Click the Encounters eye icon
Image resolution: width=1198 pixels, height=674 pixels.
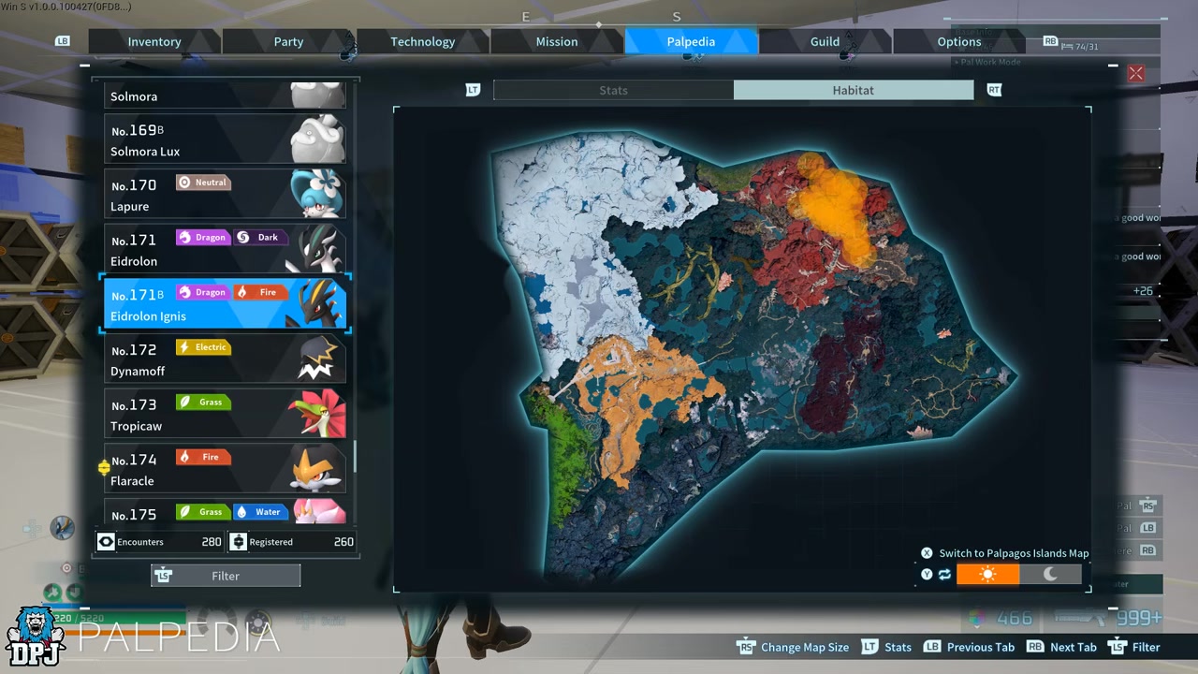tap(106, 542)
